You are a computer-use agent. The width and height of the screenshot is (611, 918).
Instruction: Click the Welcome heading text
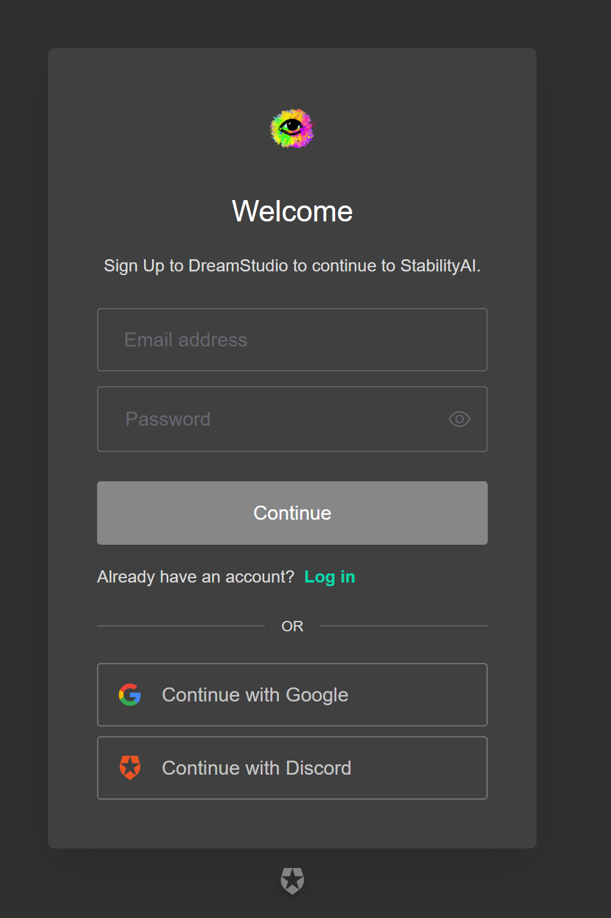pyautogui.click(x=292, y=212)
